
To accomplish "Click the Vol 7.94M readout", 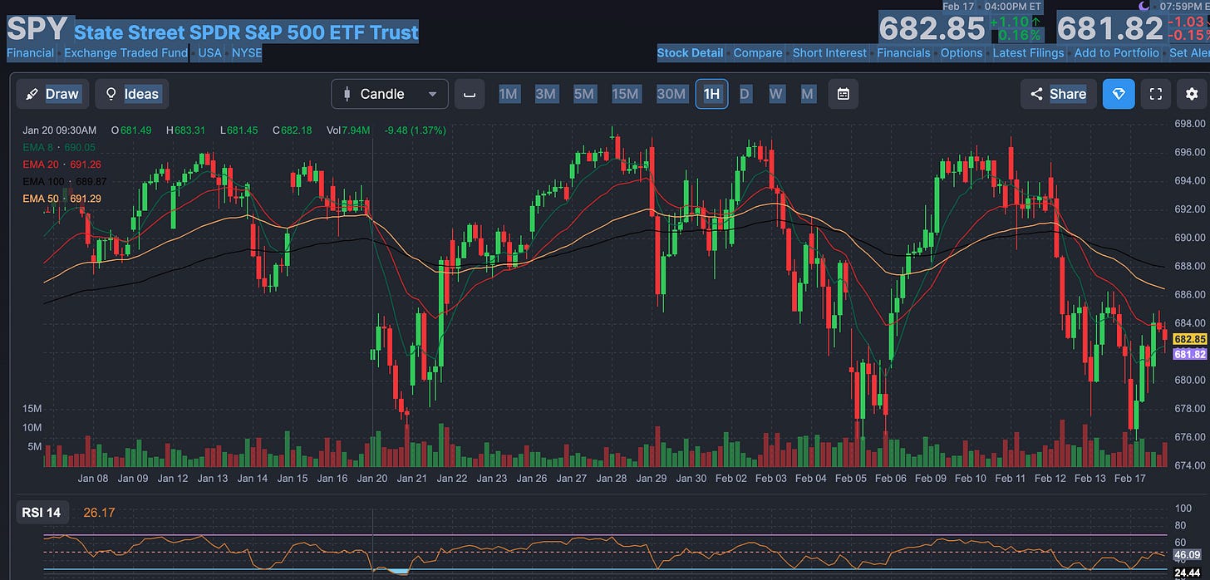I will pyautogui.click(x=349, y=130).
